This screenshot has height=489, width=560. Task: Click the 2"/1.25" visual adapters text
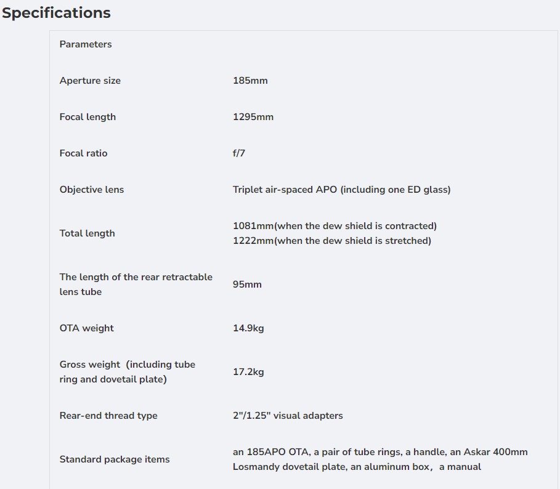(x=288, y=416)
